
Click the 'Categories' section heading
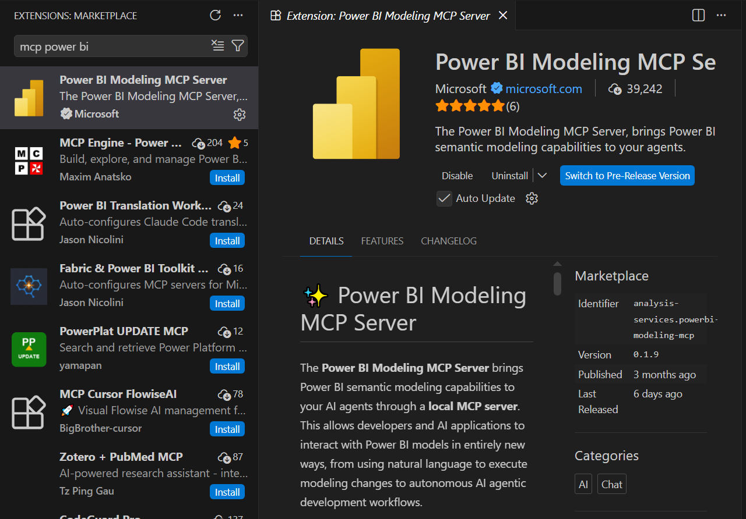[607, 456]
